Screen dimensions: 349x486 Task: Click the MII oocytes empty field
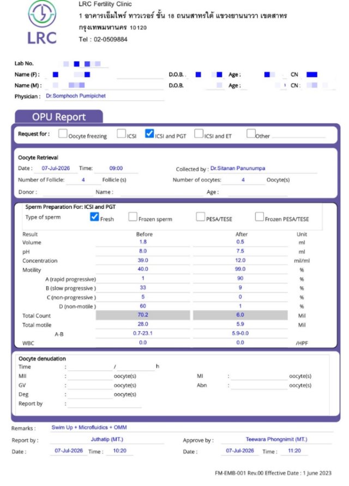pos(90,376)
